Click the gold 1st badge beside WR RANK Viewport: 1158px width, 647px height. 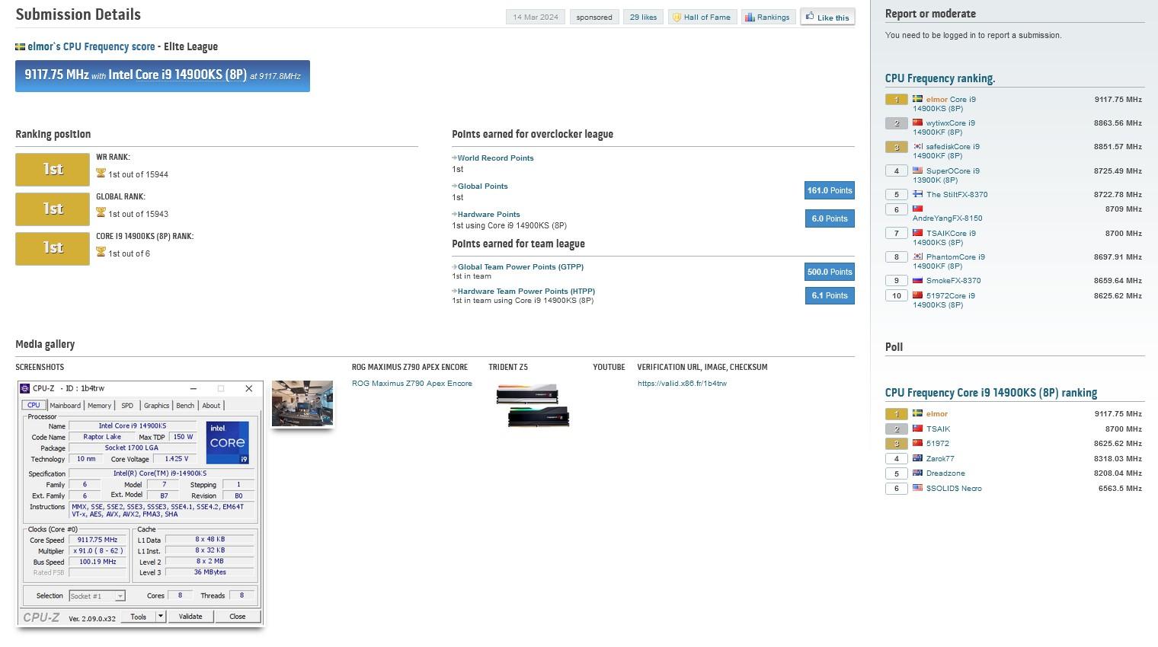53,169
